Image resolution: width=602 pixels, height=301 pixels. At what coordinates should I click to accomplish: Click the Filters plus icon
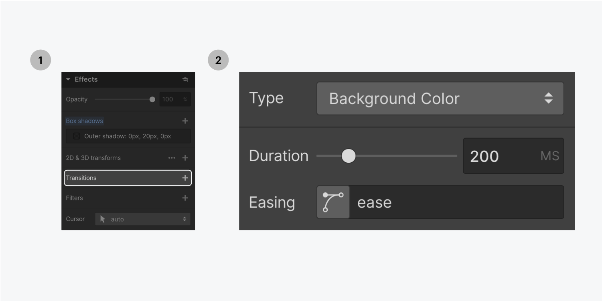(x=185, y=198)
